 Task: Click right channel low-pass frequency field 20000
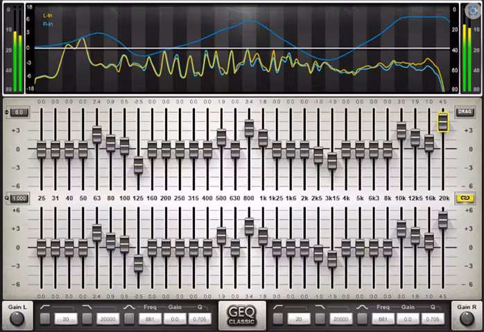click(x=340, y=319)
